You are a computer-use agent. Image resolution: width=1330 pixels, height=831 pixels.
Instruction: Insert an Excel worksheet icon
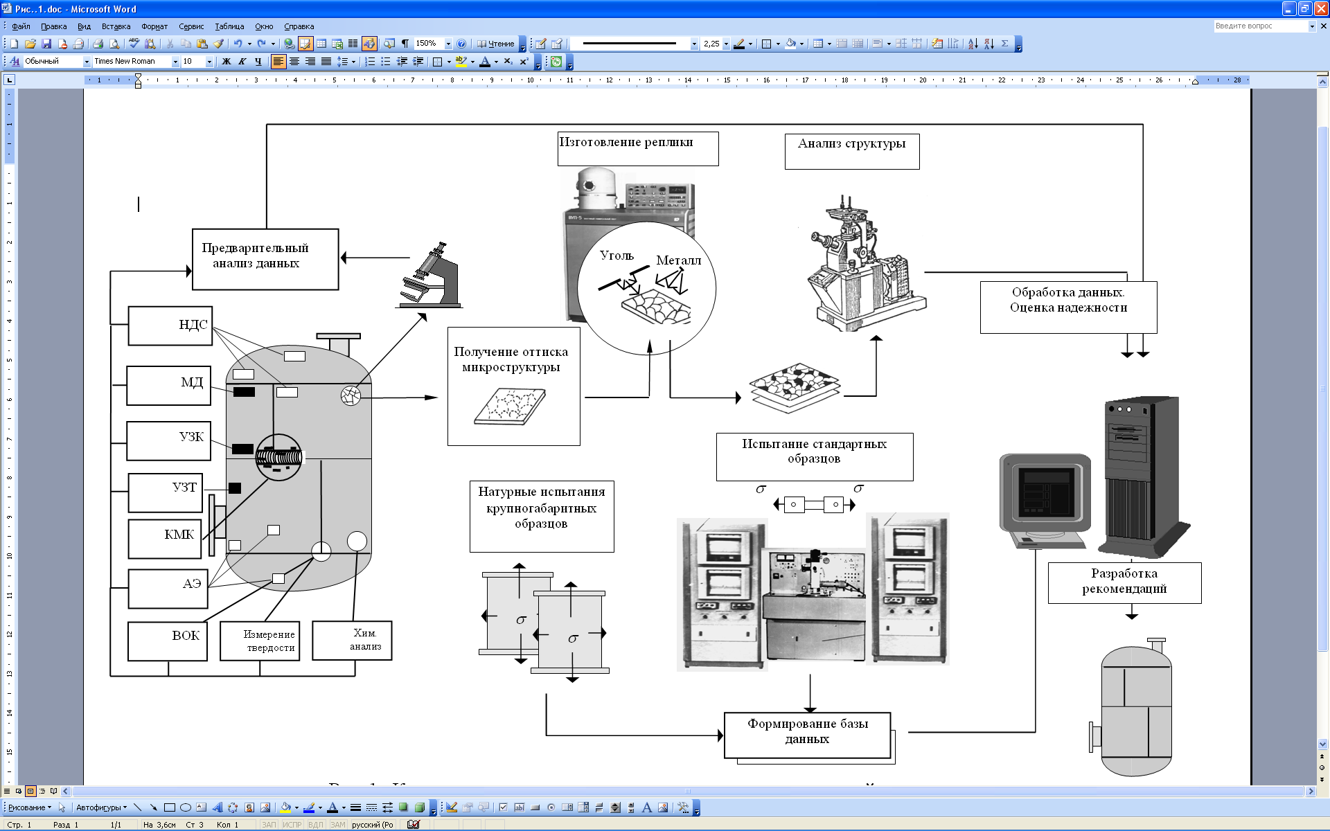pyautogui.click(x=337, y=44)
